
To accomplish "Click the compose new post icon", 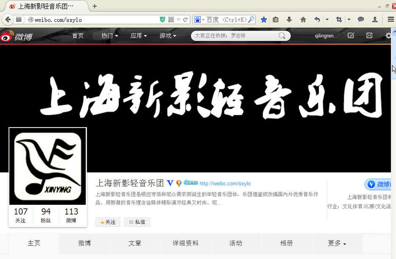I will [x=351, y=36].
